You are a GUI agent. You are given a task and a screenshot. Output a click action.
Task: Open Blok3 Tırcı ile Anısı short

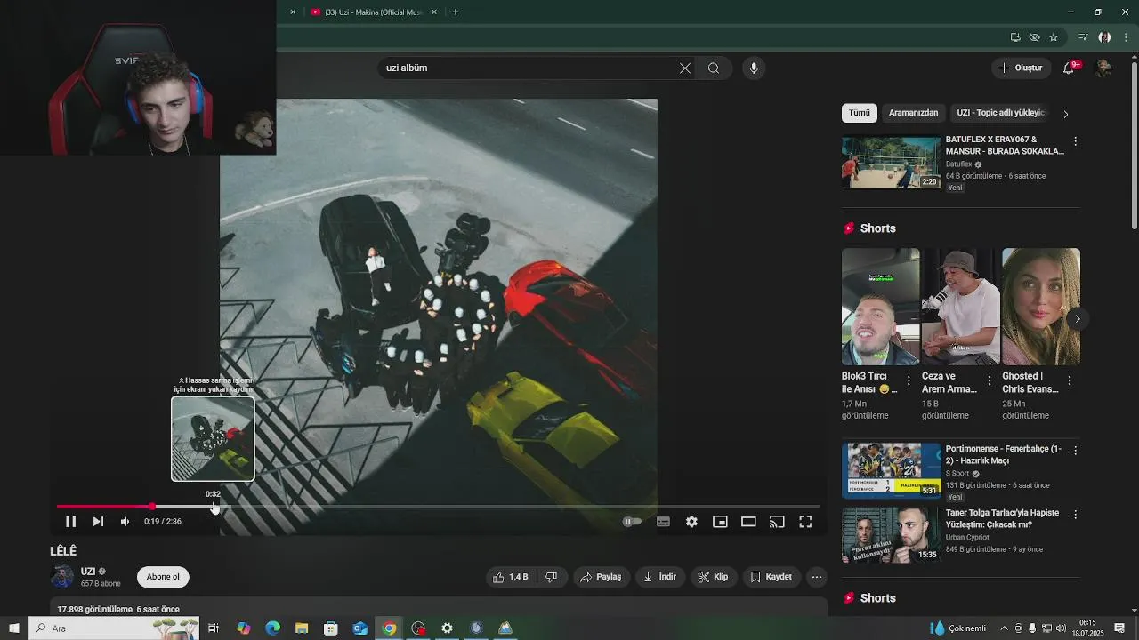pos(880,307)
